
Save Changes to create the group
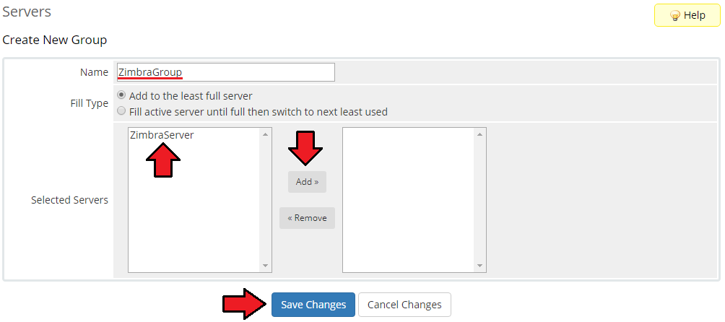tap(313, 305)
